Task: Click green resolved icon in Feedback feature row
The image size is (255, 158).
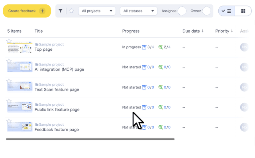Action: [161, 127]
